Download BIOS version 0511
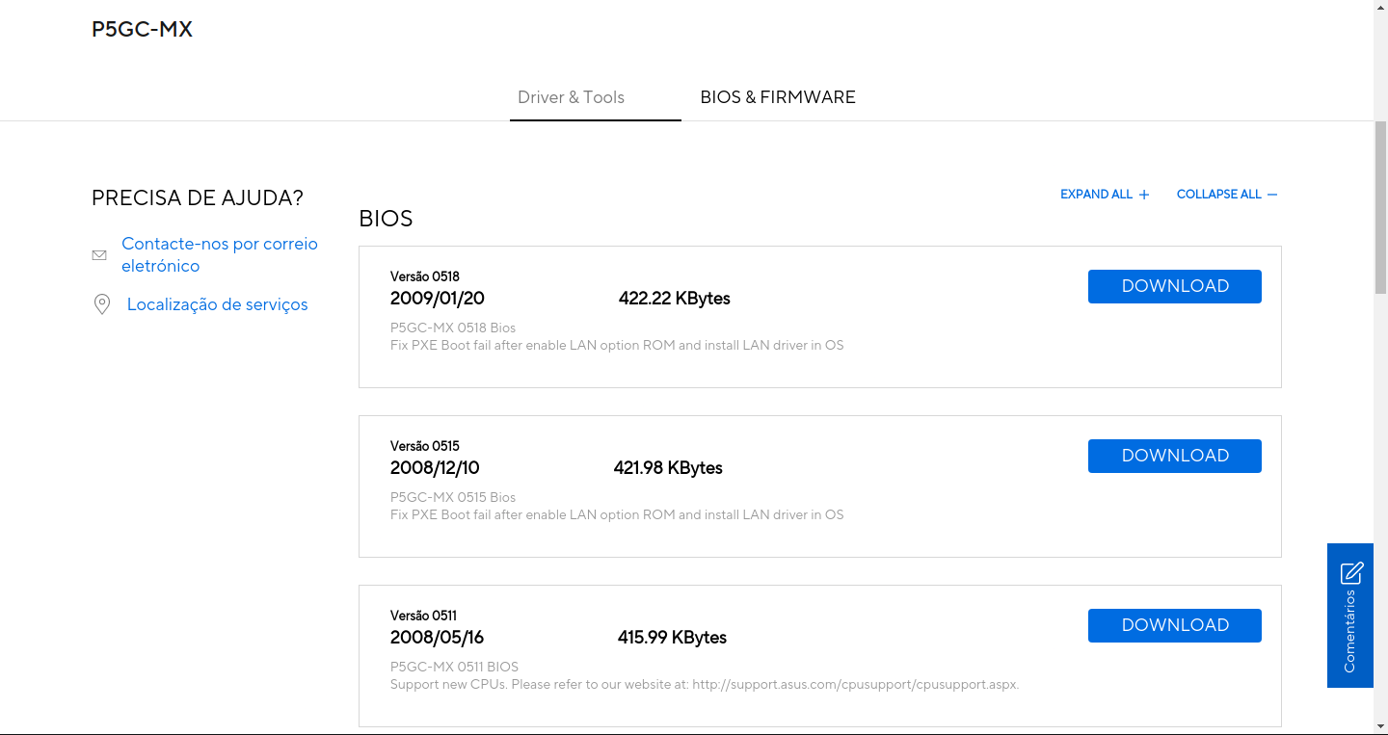Image resolution: width=1388 pixels, height=735 pixels. [1175, 625]
